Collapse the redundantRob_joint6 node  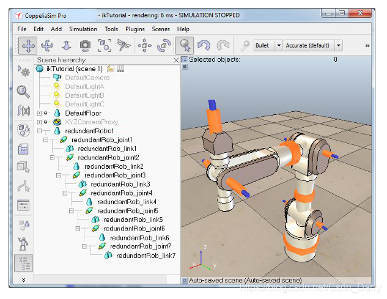[x=78, y=229]
